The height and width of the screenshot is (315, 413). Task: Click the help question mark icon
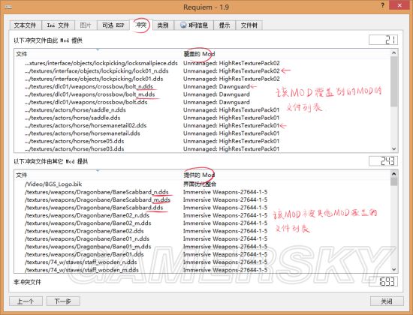[382, 5]
